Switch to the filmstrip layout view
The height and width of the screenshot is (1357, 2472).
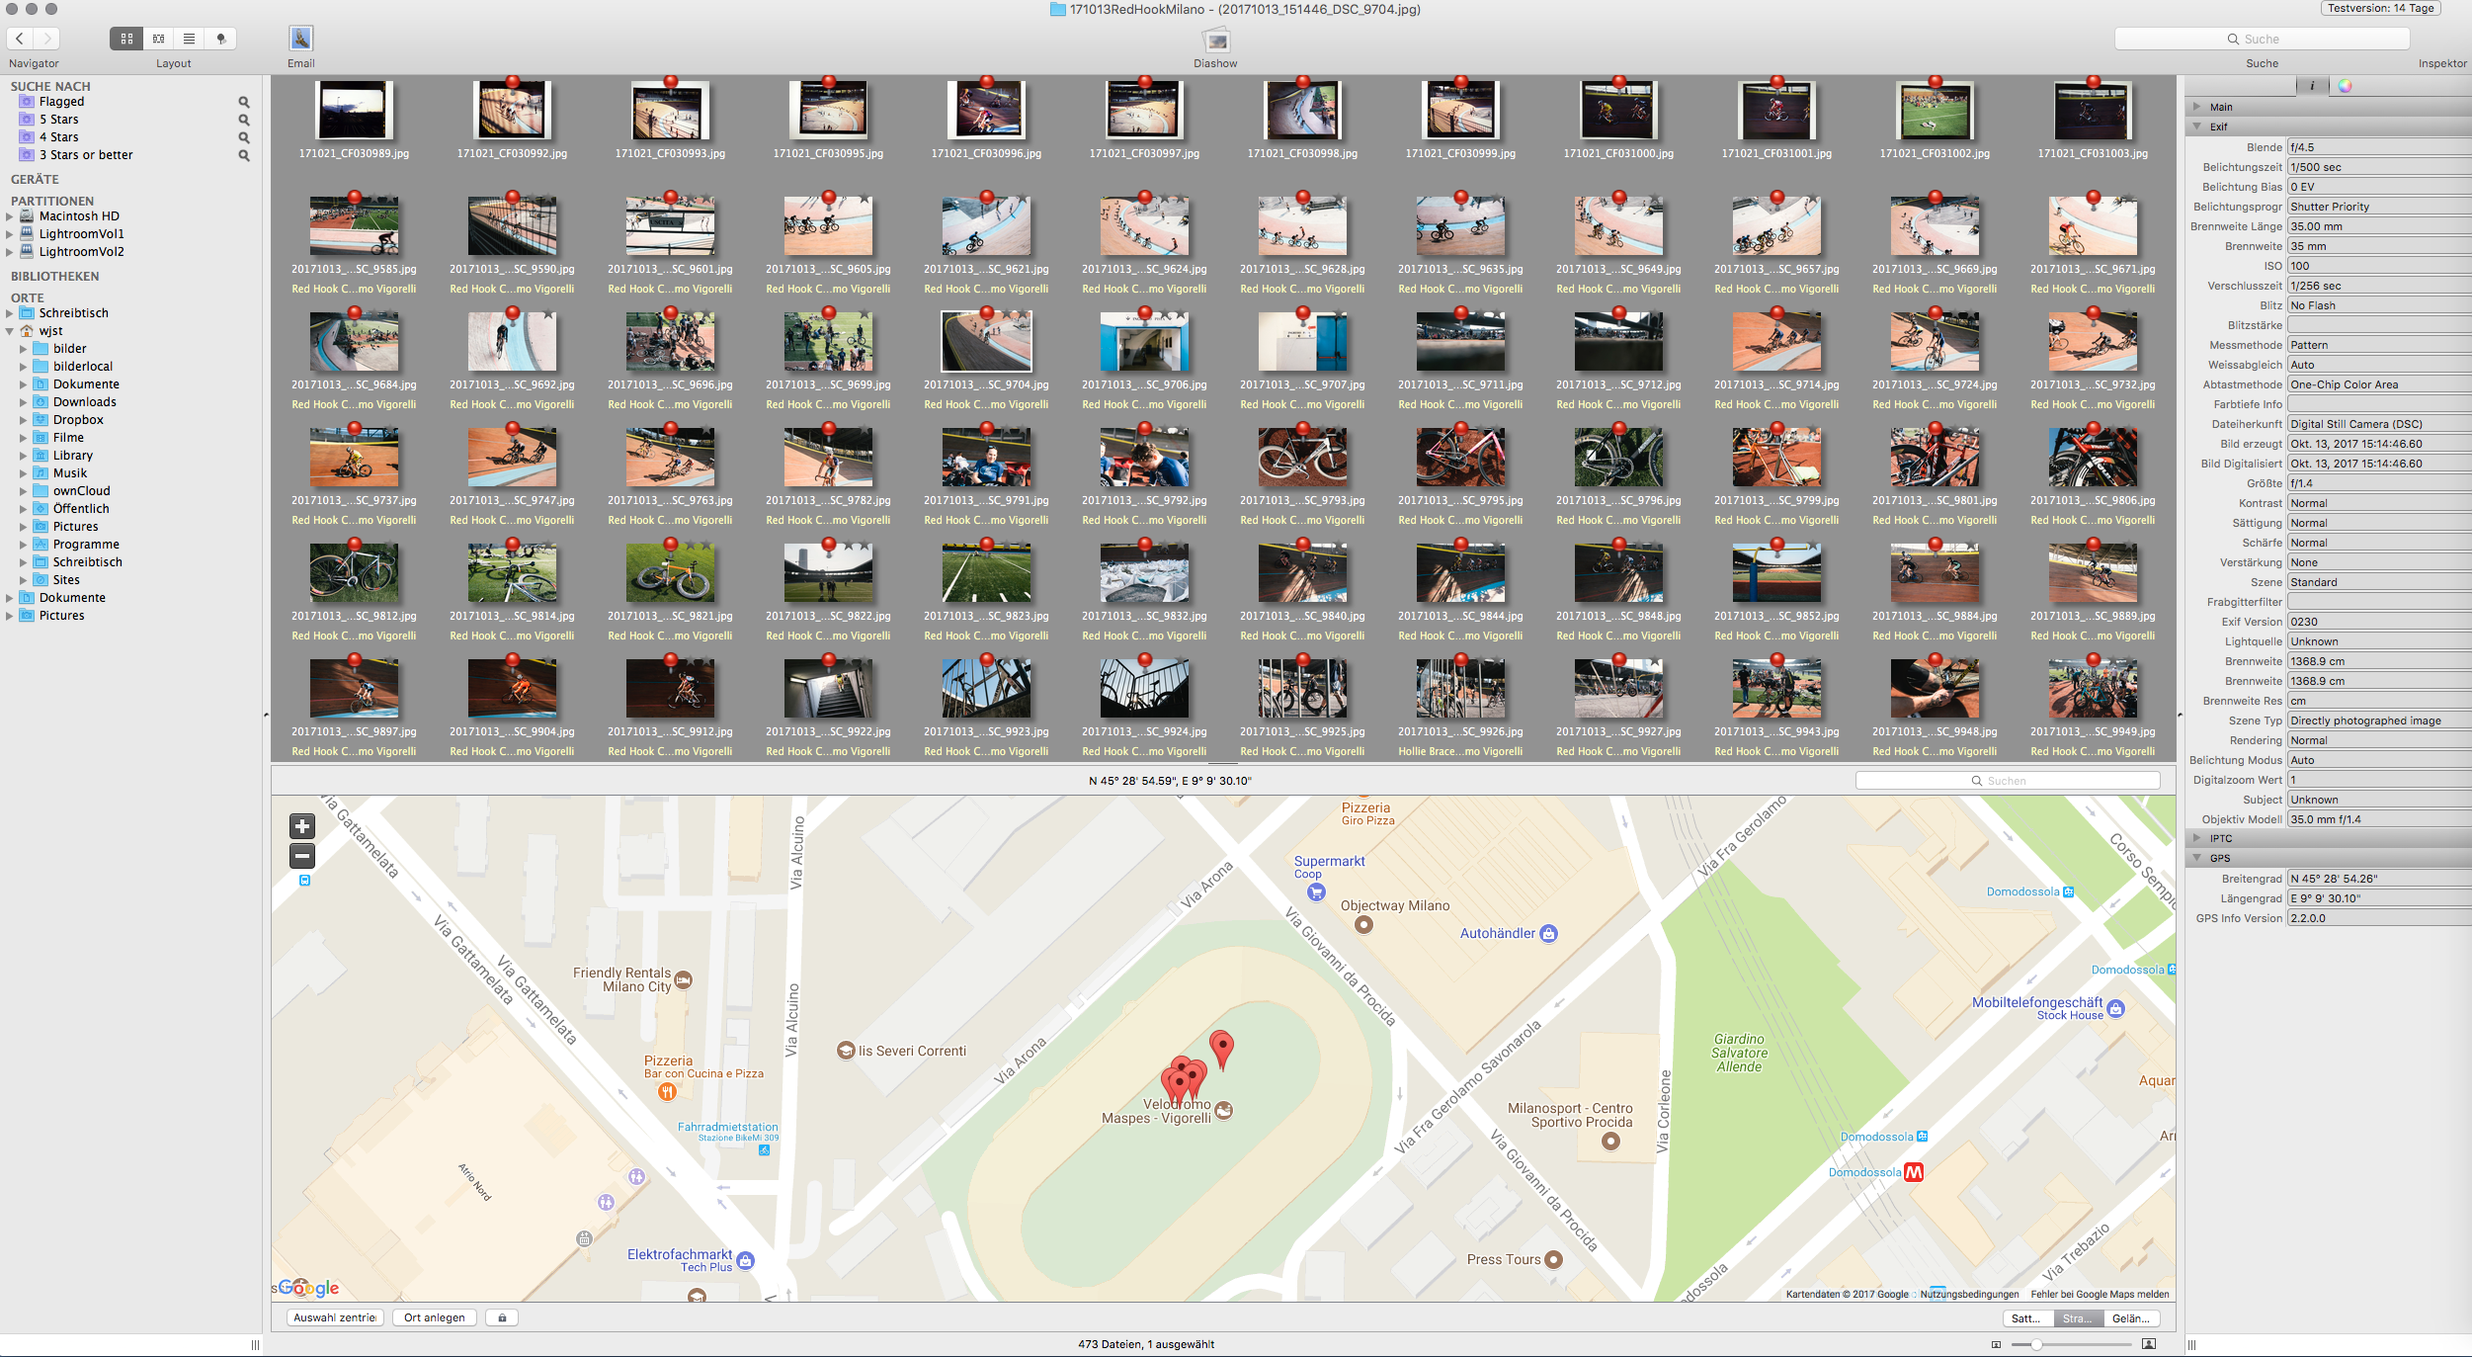(158, 39)
